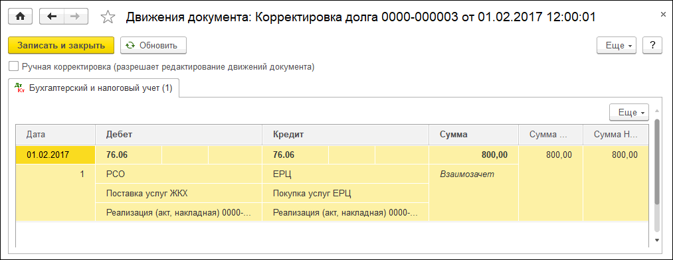
Task: Click the Записать и закрыть button
Action: (61, 45)
